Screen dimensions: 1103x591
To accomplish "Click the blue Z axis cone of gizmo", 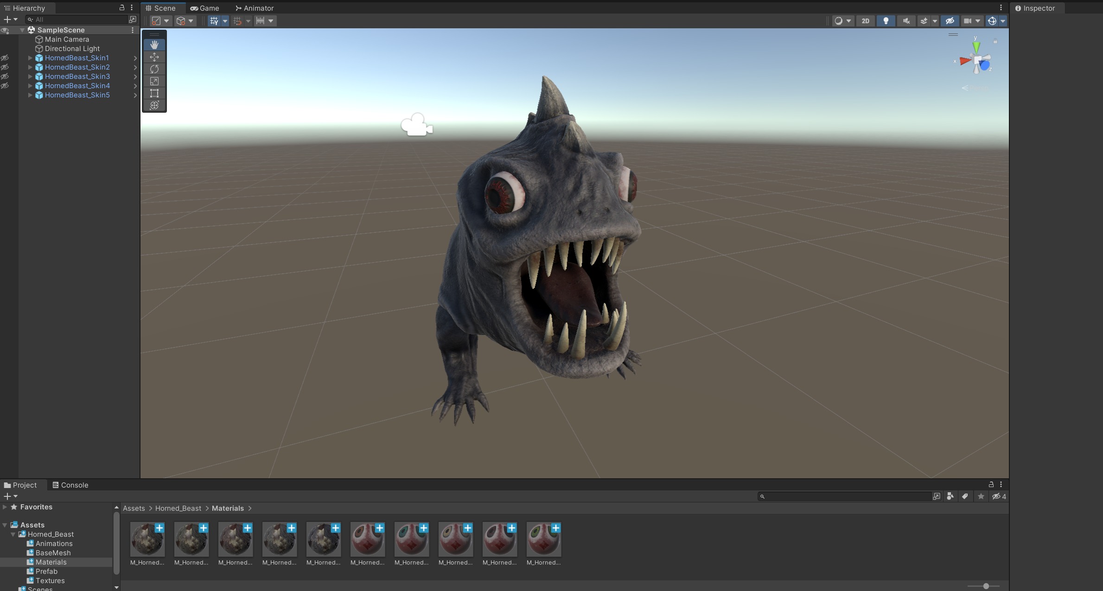I will coord(984,65).
